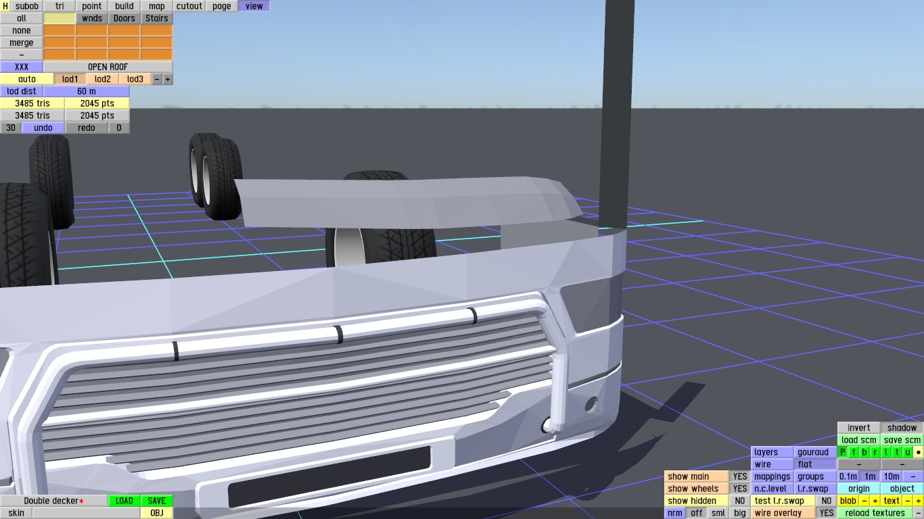Viewport: 924px width, 519px height.
Task: Click the merge button
Action: [x=22, y=43]
